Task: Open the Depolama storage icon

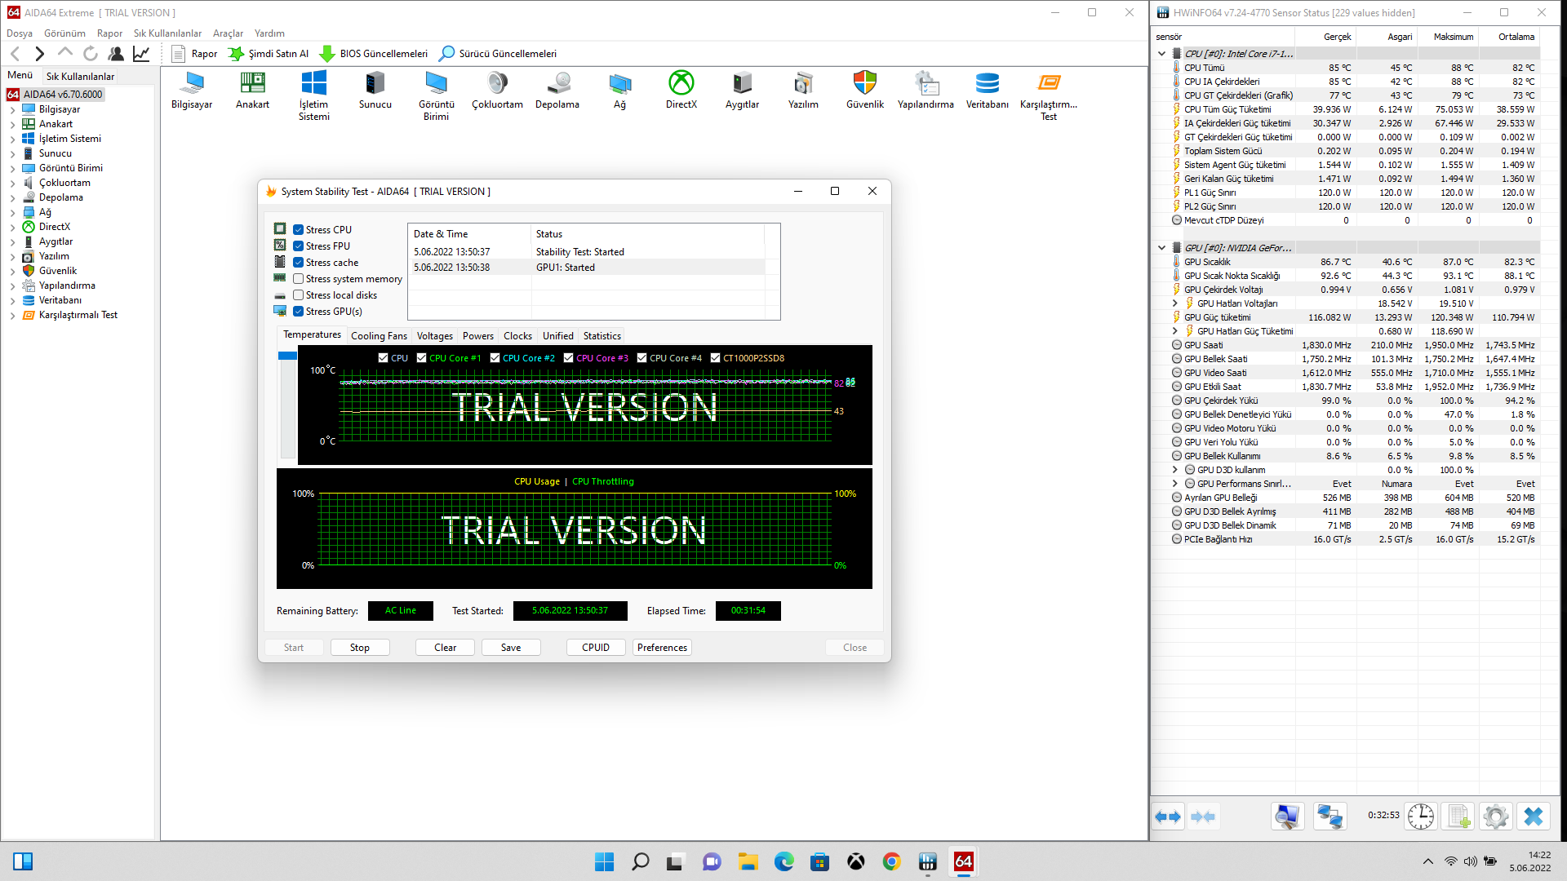Action: pyautogui.click(x=558, y=83)
